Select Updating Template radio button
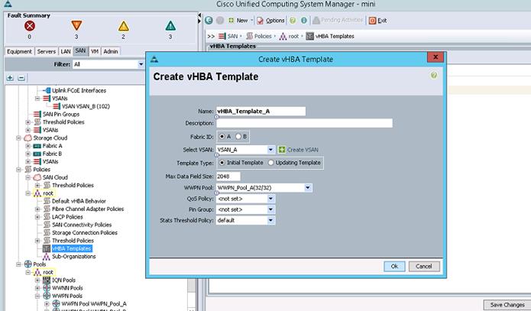531x311 pixels. pyautogui.click(x=270, y=163)
